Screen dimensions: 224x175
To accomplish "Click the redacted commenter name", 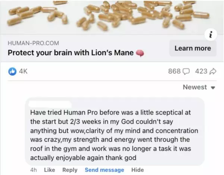I will (x=50, y=104).
